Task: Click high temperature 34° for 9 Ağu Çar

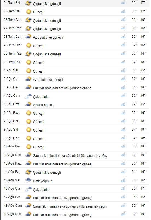Action: [x=134, y=138]
